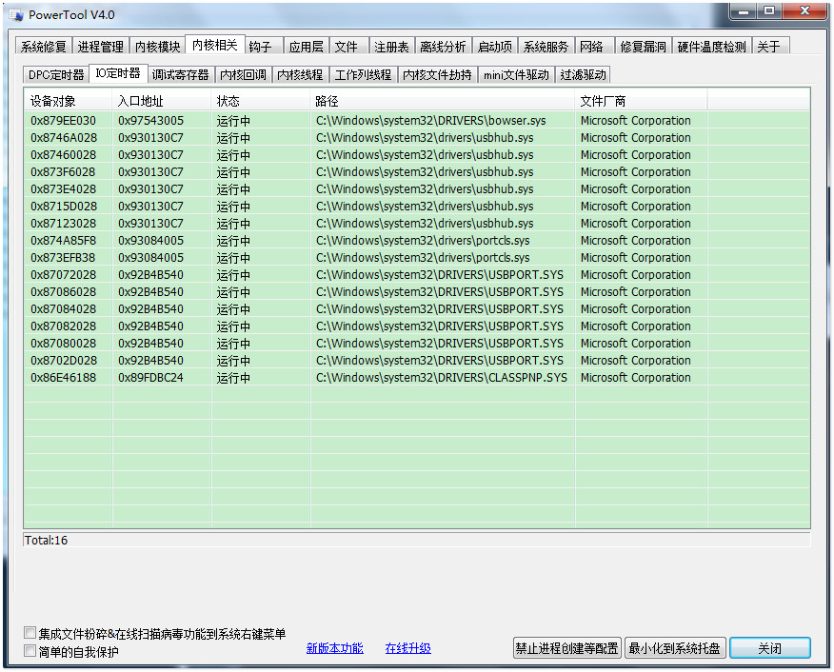Open the 硬件温度检测 tab

(712, 47)
